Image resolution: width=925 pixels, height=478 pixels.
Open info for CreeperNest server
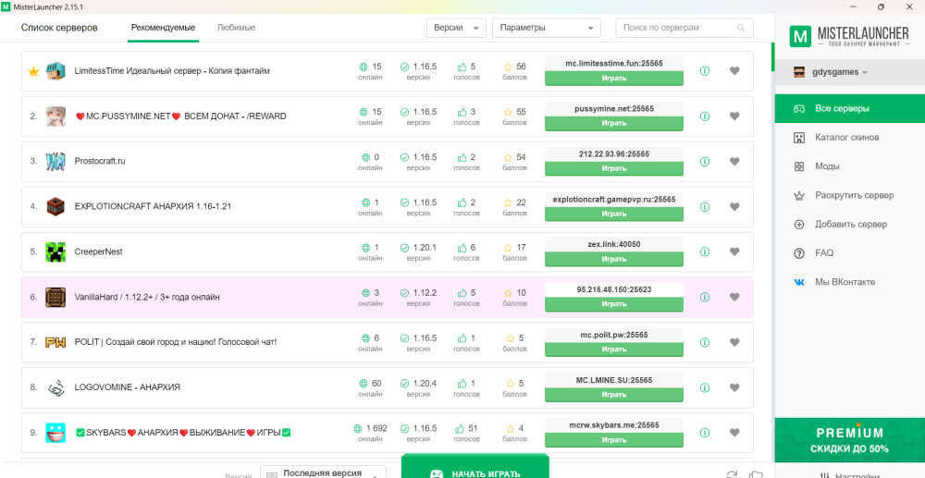click(704, 251)
